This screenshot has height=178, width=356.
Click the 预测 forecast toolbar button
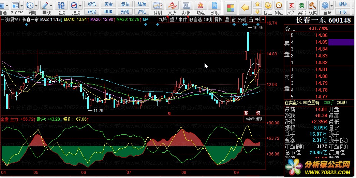[125, 12]
